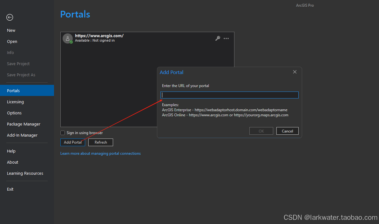Screen dimensions: 379x224
Task: Open Learning Resources
Action: pos(25,173)
